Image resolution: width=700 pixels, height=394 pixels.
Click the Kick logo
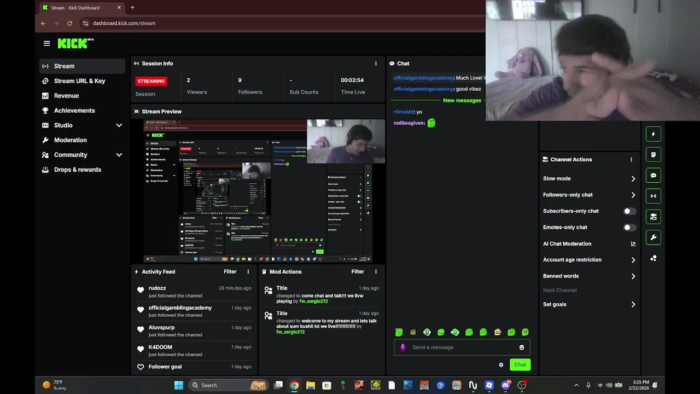click(75, 43)
